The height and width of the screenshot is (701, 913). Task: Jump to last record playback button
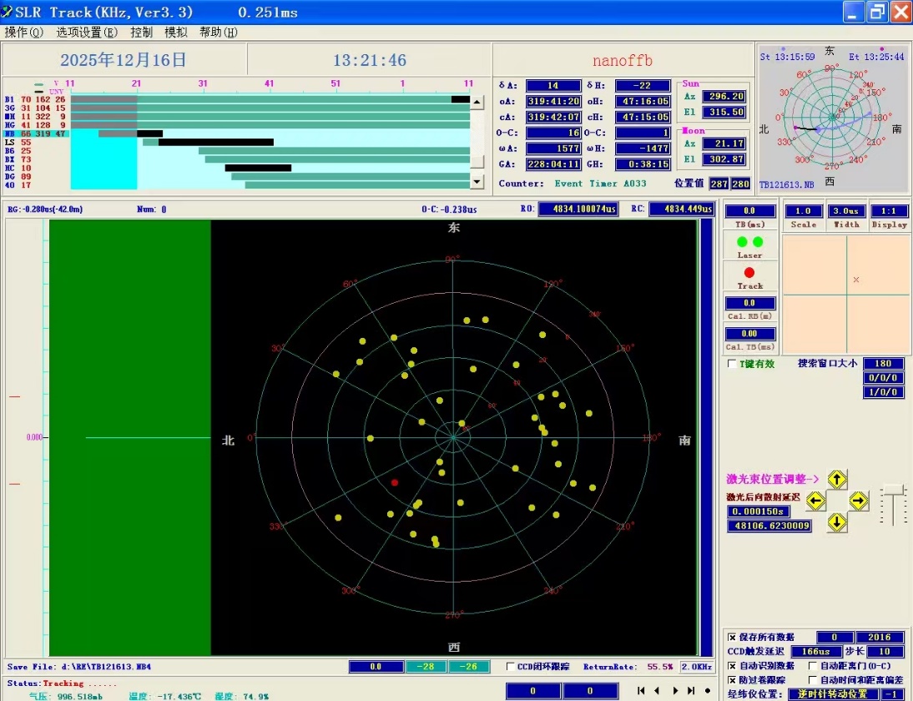click(691, 691)
